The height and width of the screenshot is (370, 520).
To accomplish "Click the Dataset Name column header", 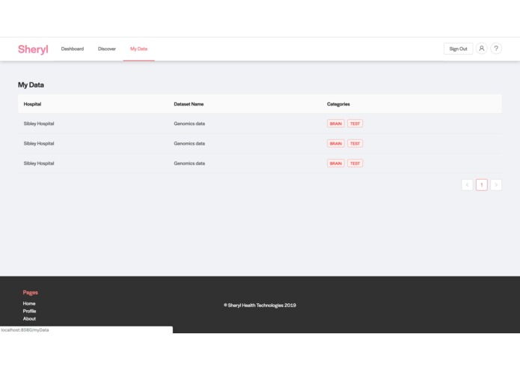I will [189, 104].
